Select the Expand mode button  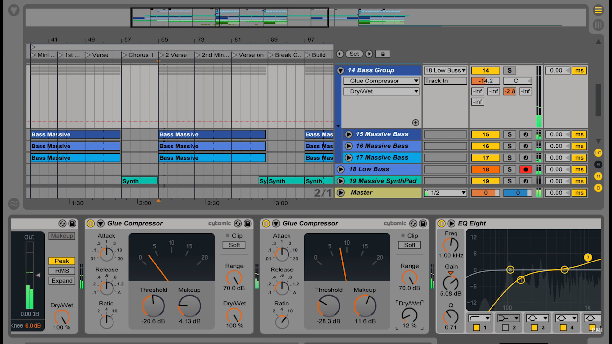pyautogui.click(x=62, y=281)
